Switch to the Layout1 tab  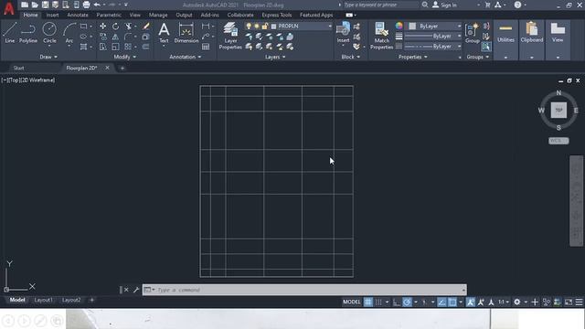43,300
